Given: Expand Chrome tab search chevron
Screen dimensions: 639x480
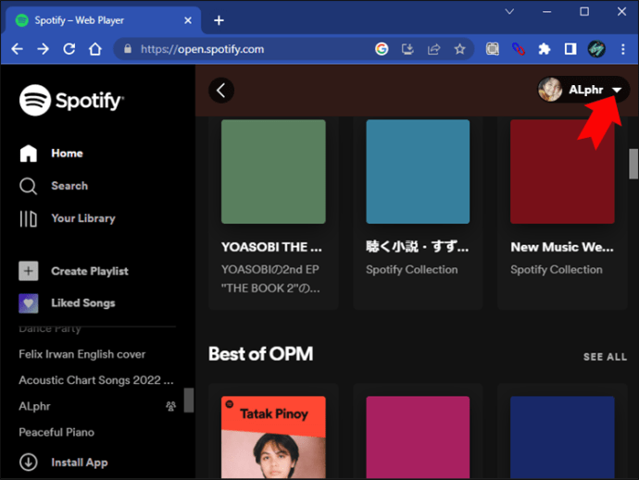Looking at the screenshot, I should point(508,12).
